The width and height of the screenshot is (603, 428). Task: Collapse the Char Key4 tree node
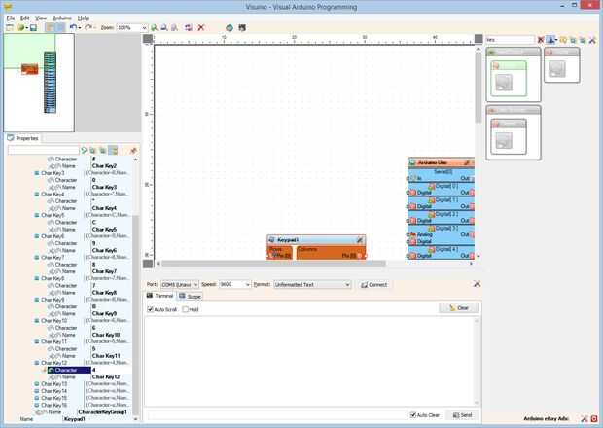(37, 195)
